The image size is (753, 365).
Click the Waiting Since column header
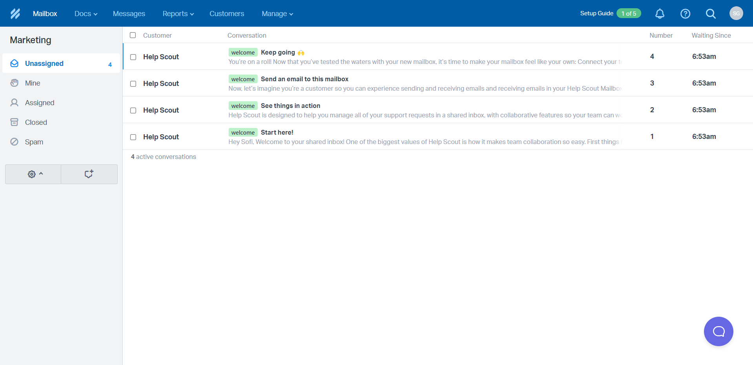click(x=711, y=35)
